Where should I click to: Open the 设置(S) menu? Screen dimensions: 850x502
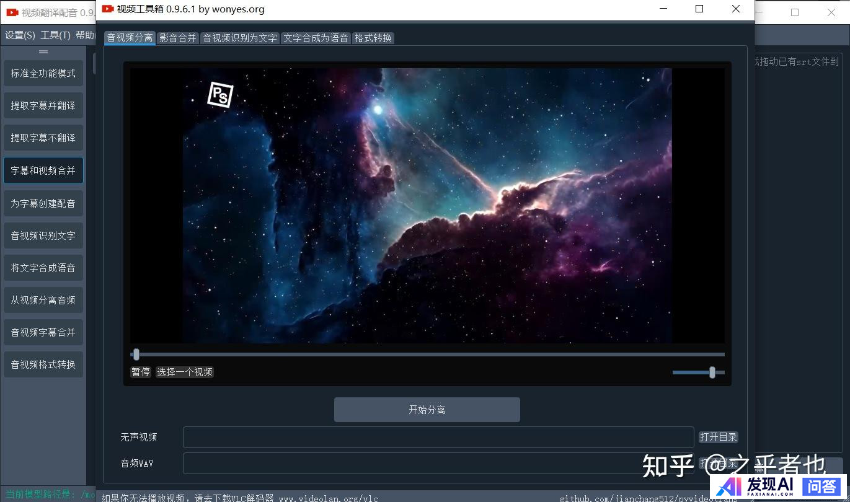coord(20,35)
